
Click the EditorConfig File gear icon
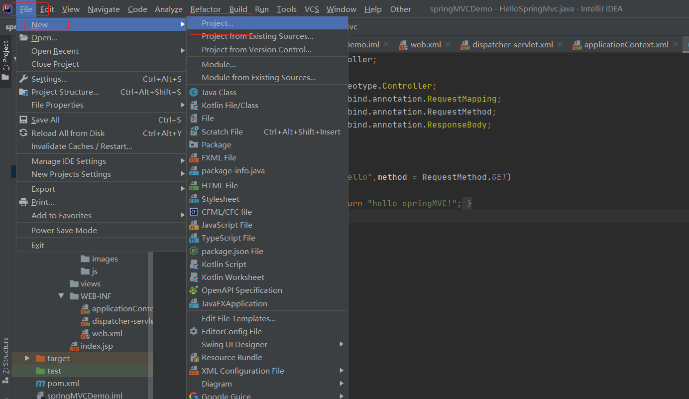(x=194, y=331)
